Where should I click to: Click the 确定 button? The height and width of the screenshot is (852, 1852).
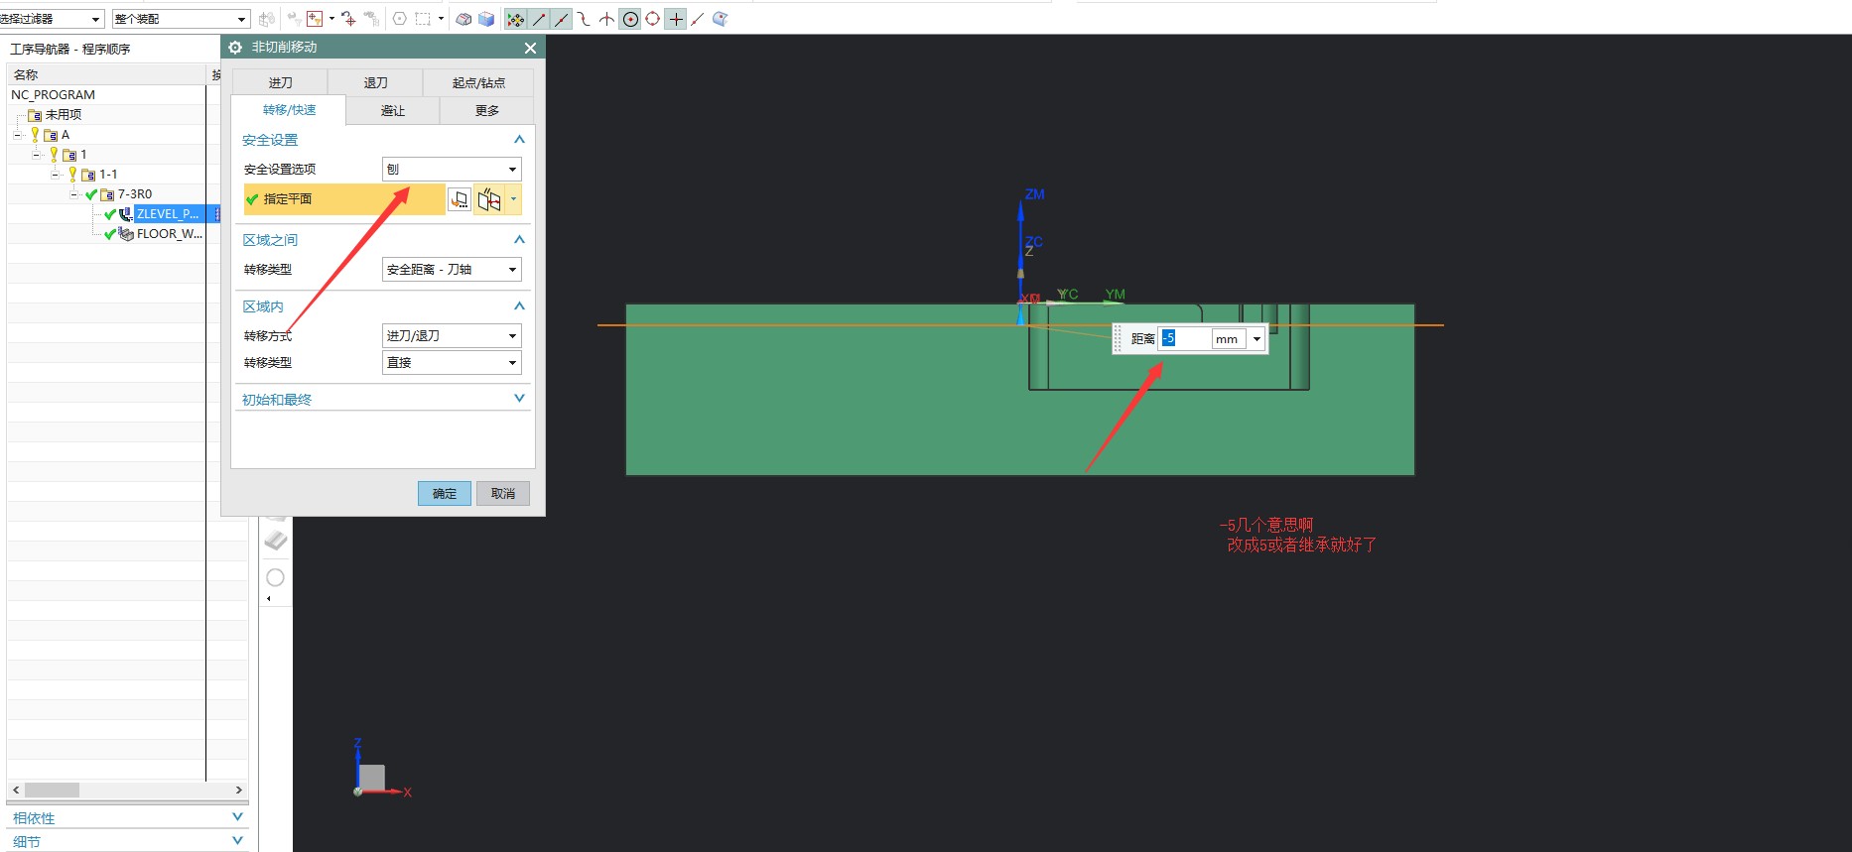point(445,493)
